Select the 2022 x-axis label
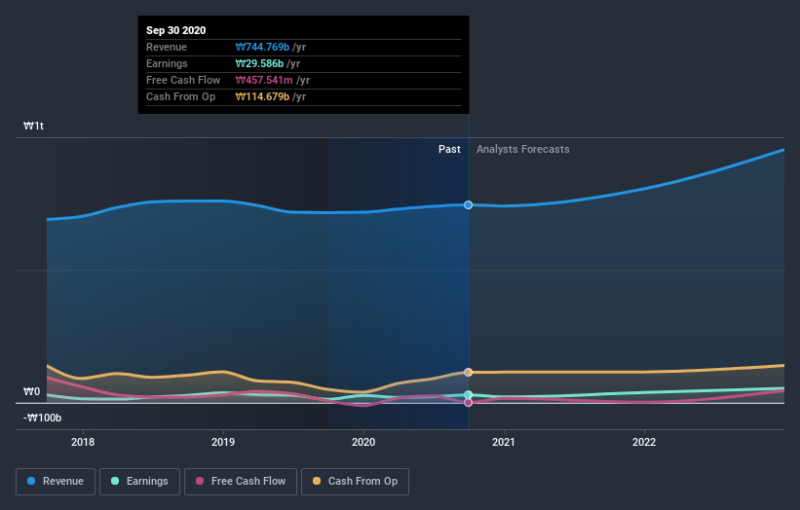 644,442
